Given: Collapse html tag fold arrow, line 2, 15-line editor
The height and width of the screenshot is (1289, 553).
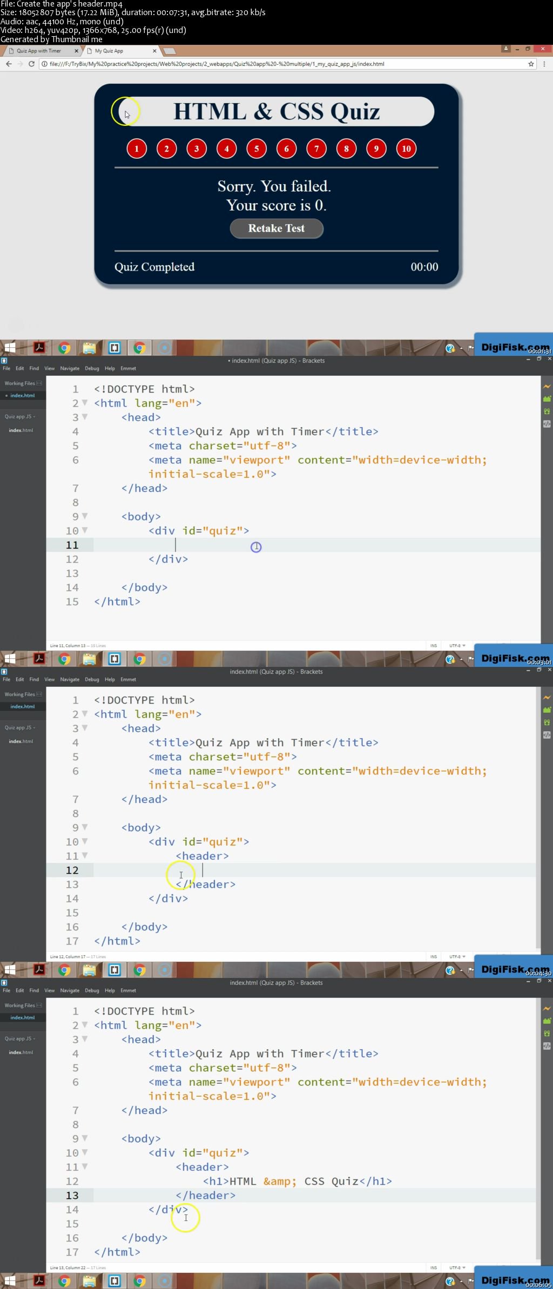Looking at the screenshot, I should point(85,403).
